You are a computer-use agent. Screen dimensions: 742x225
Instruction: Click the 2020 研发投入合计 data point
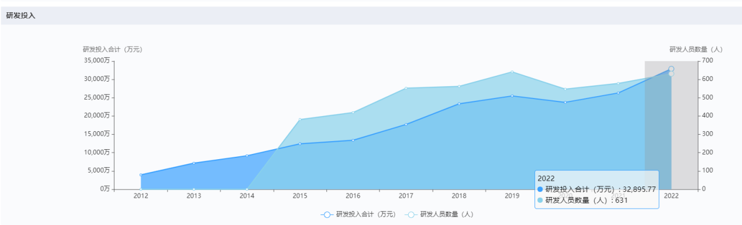[565, 102]
